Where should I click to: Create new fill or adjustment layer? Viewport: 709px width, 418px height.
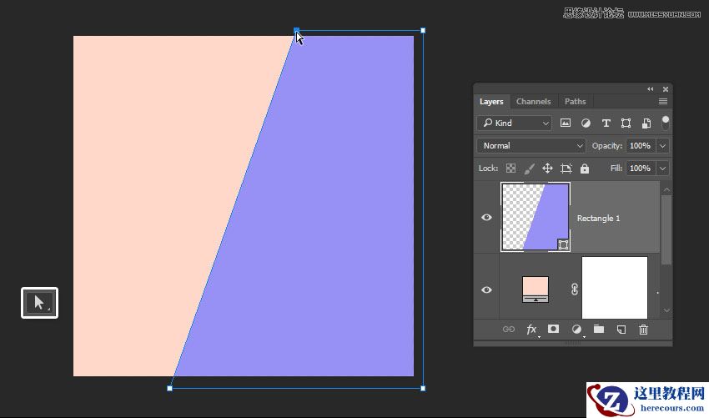[576, 330]
